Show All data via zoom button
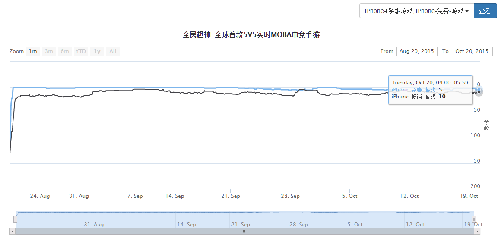Viewport: 501px width, 244px height. click(x=112, y=51)
